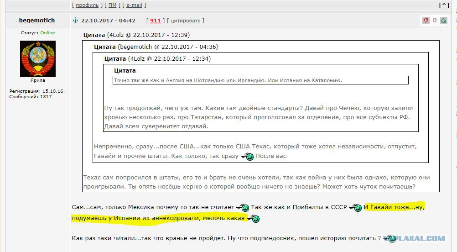457x252 pixels.
Task: Click the quoted text starting 'Техас сам попросился'
Action: [256, 182]
